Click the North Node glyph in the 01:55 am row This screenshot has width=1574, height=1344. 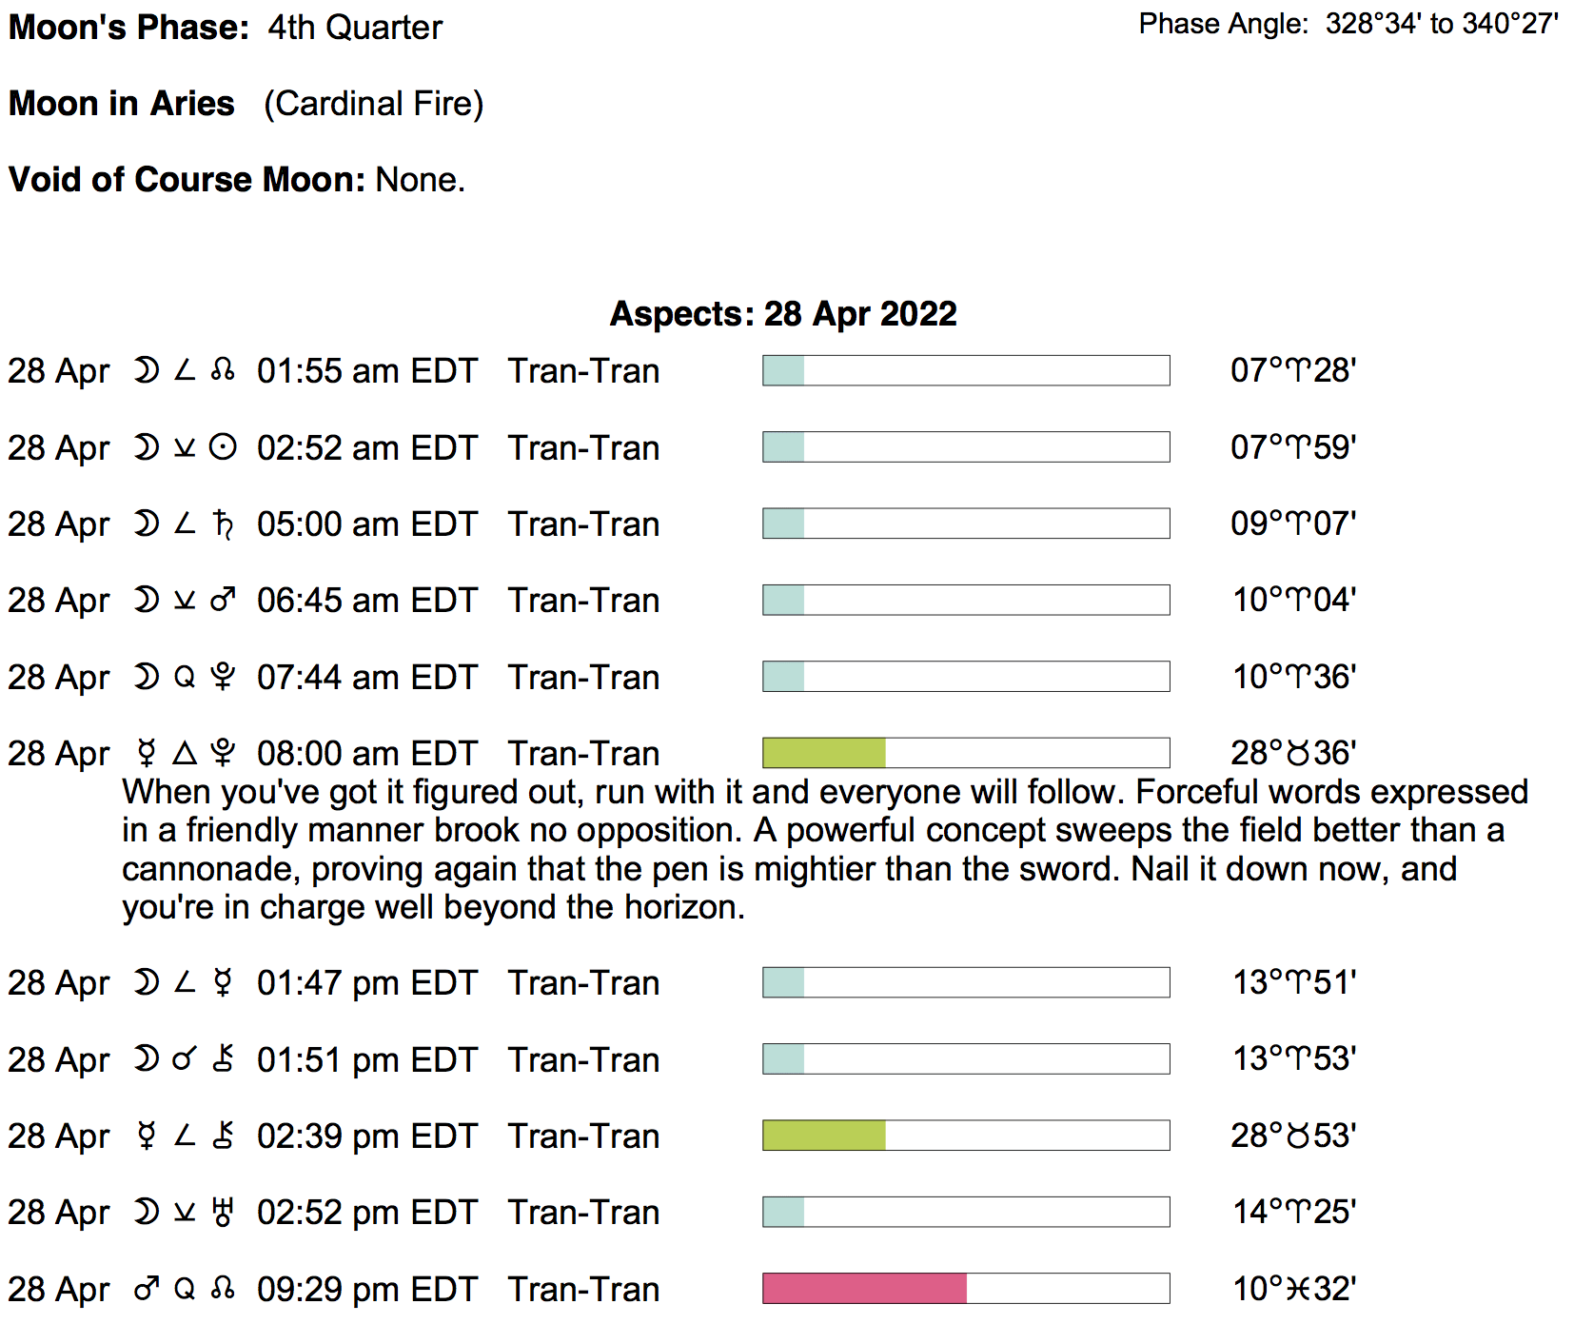[x=223, y=370]
